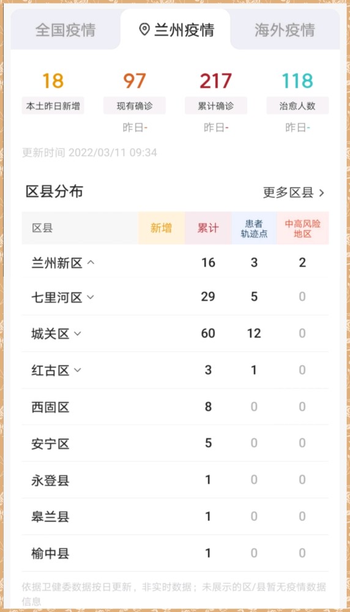Screen dimensions: 350x612
Task: Tap the 治愈人数 stat label
Action: point(297,106)
